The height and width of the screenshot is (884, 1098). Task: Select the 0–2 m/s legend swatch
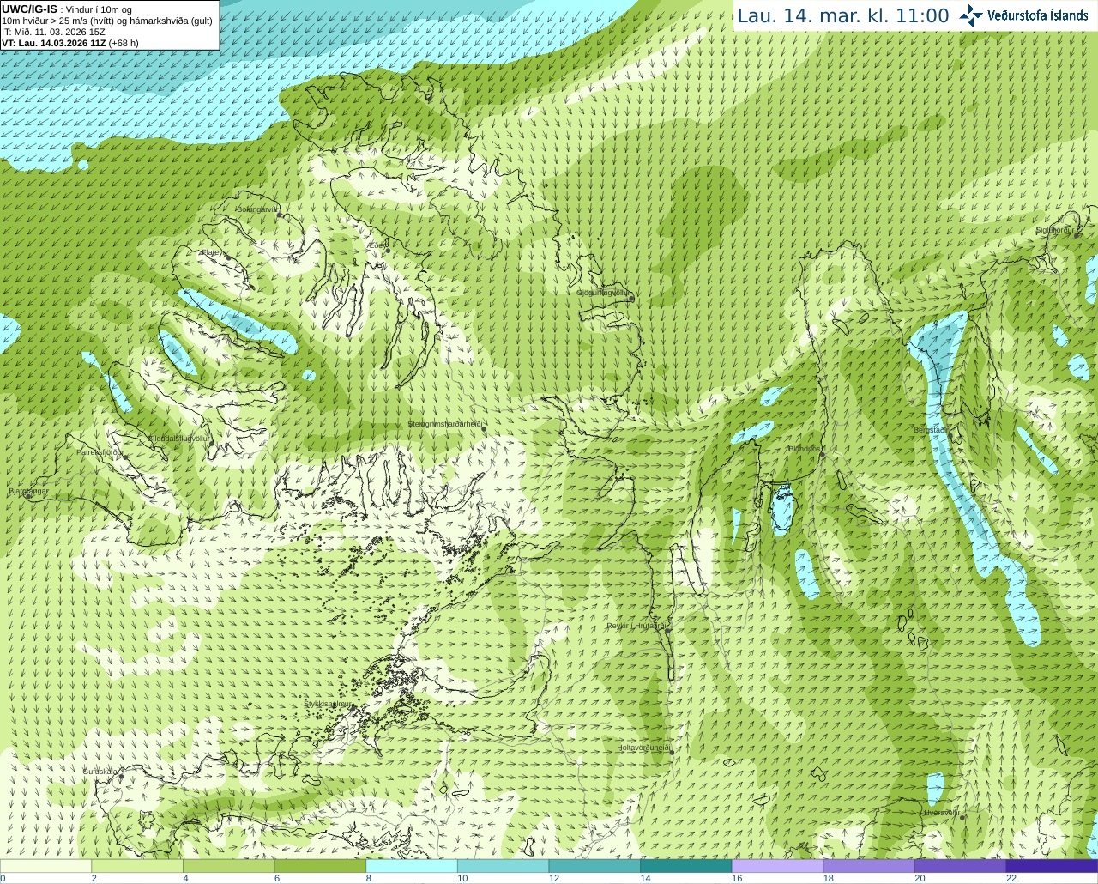45,866
